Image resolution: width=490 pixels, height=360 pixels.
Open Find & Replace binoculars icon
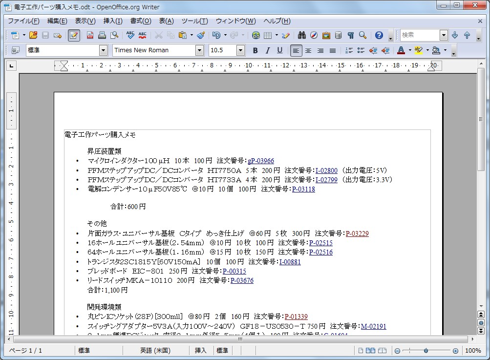tap(302, 35)
